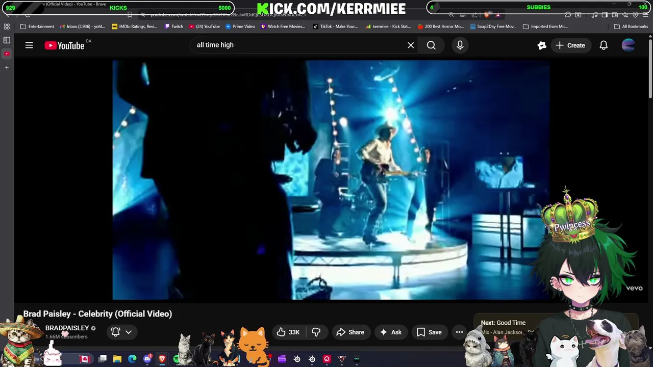Click the sparkle icon beside Create

coord(542,45)
